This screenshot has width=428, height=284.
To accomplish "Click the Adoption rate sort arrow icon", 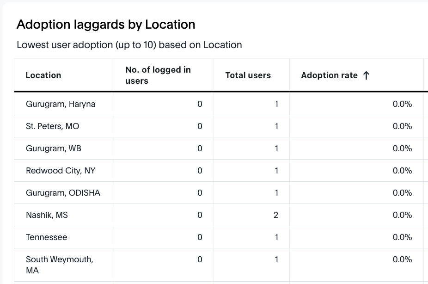I will pos(366,75).
